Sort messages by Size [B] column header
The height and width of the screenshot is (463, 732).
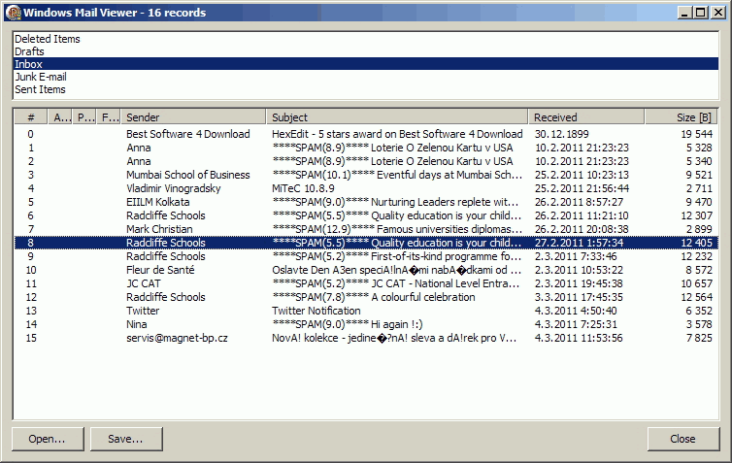click(x=682, y=117)
